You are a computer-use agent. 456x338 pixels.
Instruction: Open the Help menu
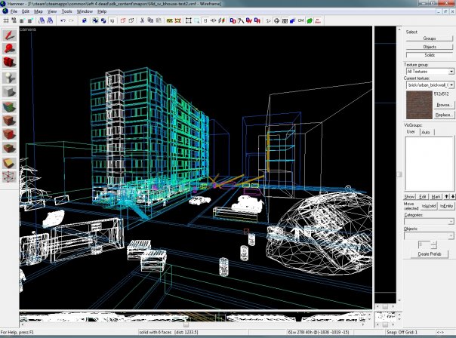pyautogui.click(x=102, y=11)
